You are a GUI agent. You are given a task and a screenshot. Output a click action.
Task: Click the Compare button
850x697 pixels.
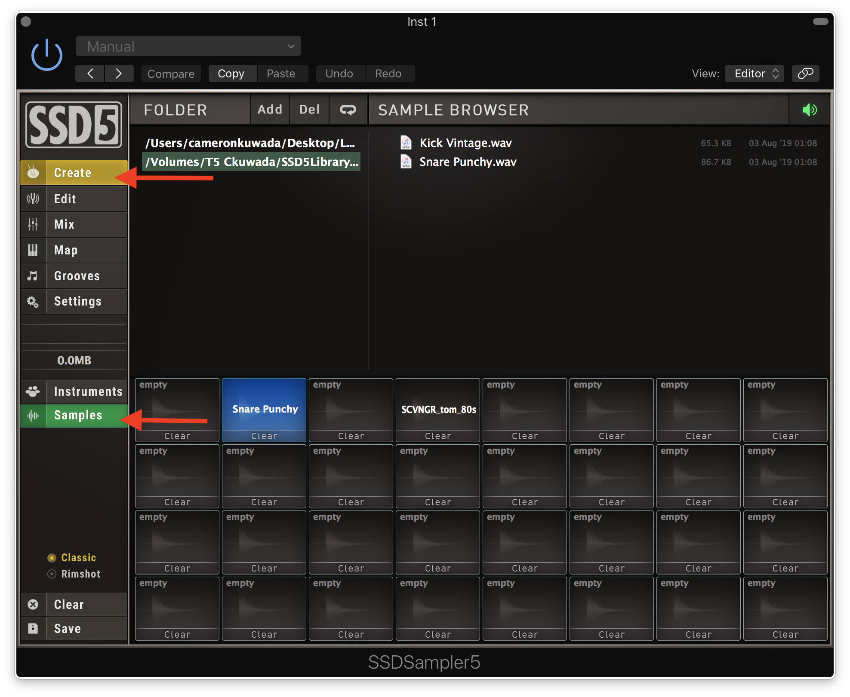coord(171,73)
